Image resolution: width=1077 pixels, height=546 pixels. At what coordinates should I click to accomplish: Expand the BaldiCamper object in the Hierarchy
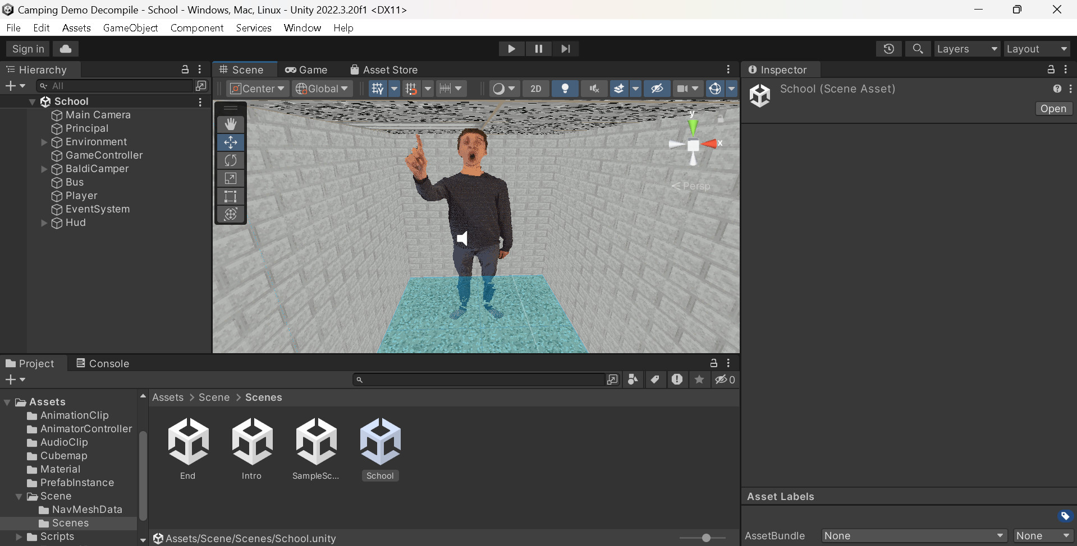pos(44,169)
